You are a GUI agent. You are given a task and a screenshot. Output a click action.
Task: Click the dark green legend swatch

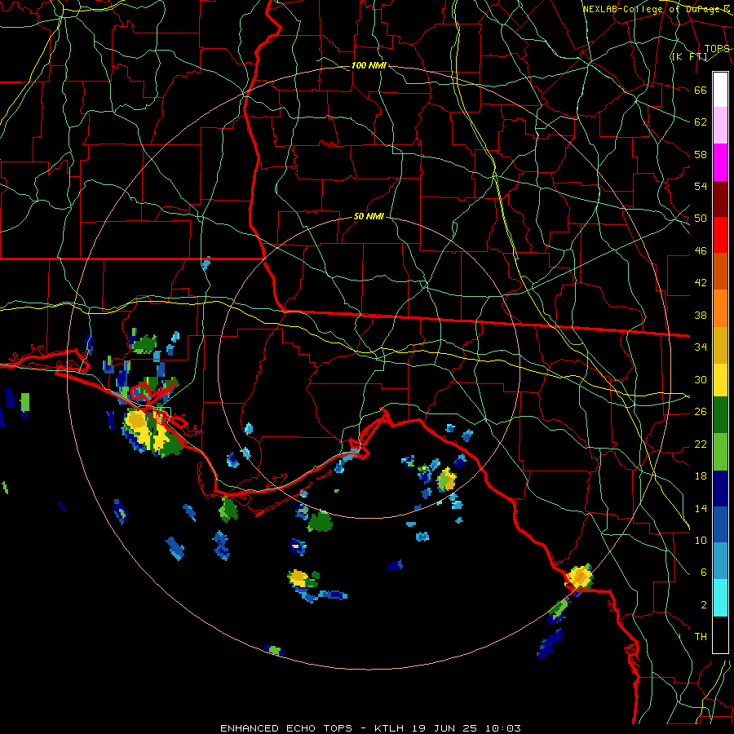(x=720, y=415)
